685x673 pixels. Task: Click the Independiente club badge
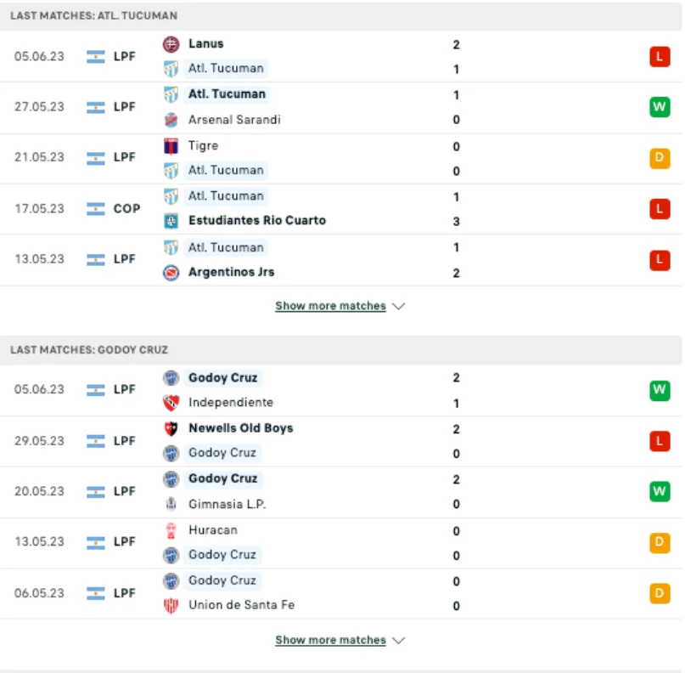169,401
